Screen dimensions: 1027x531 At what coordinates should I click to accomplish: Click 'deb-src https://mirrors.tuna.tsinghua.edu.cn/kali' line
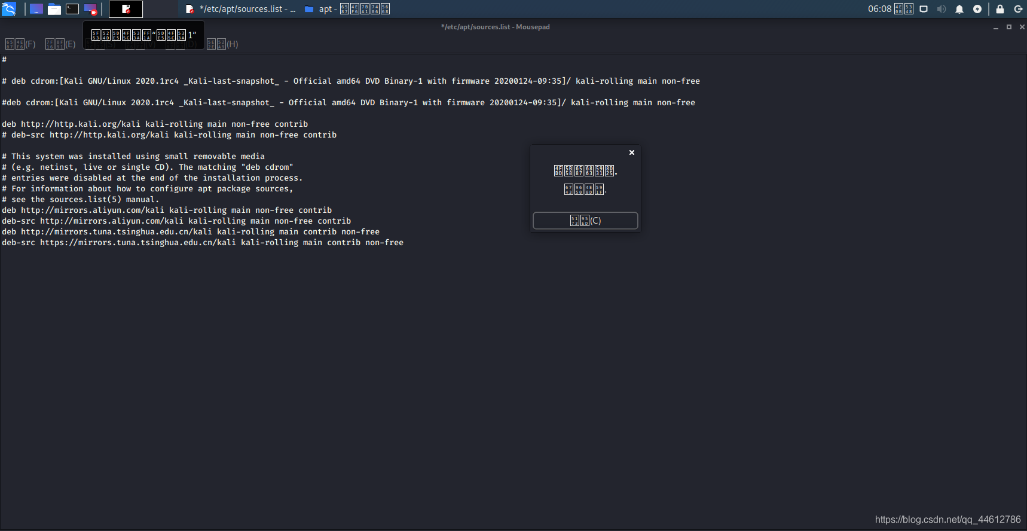pos(203,242)
